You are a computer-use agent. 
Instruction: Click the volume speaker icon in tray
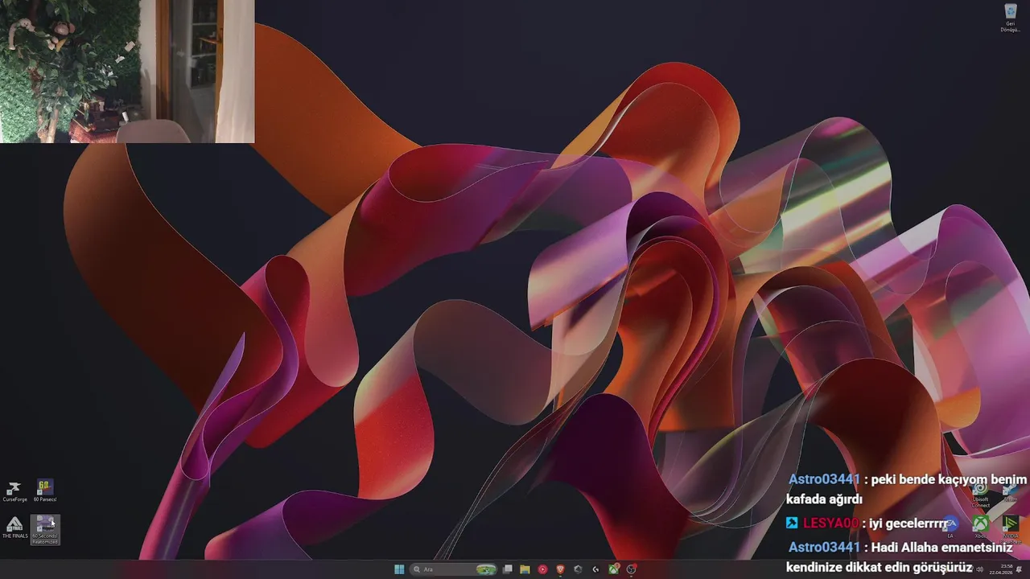point(979,569)
